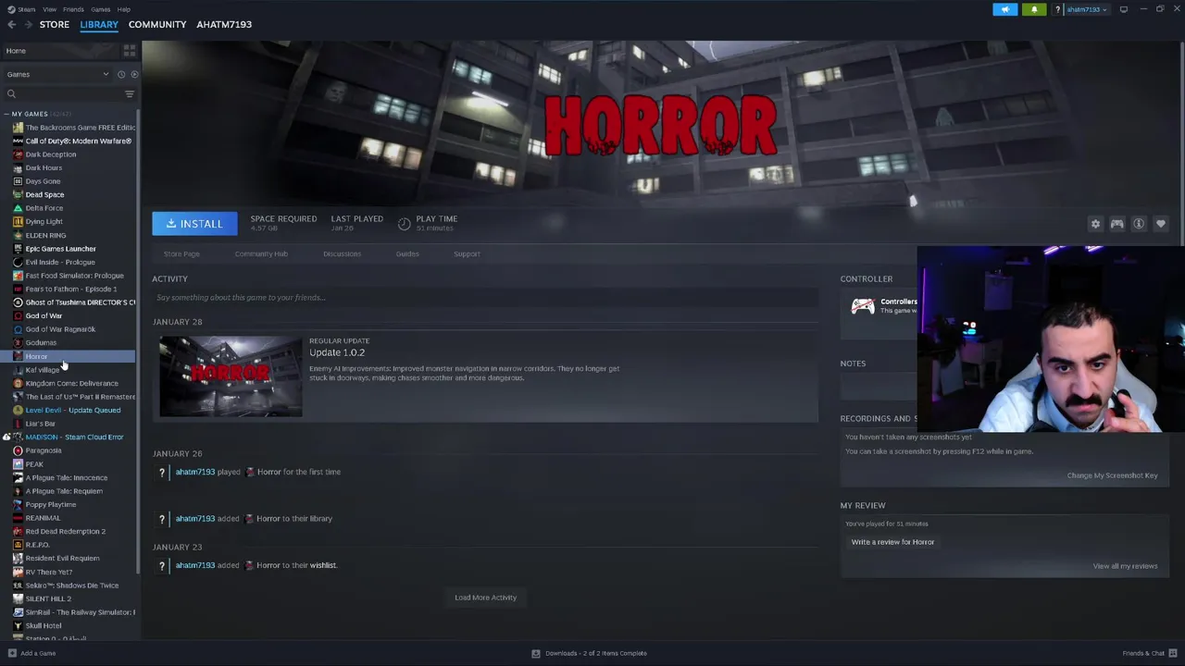
Task: Open the Steam menu
Action: pyautogui.click(x=22, y=9)
